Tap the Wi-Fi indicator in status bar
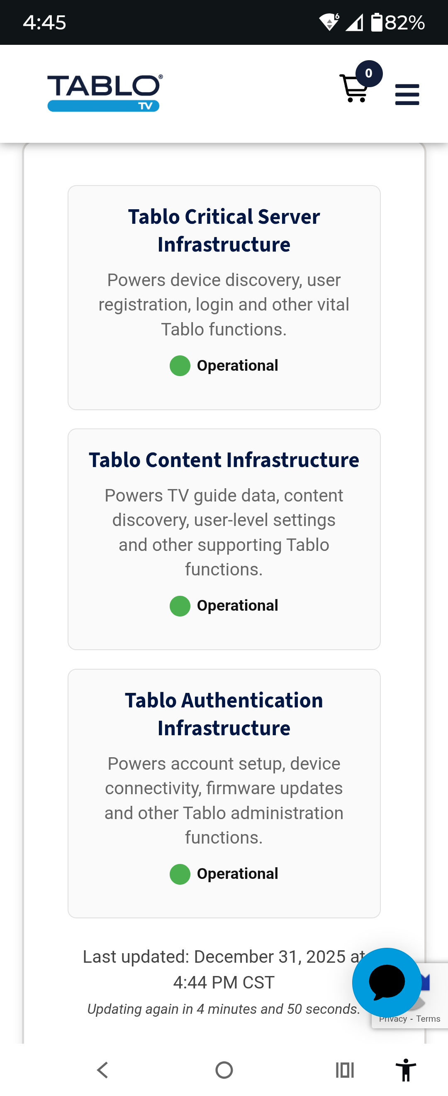448x1096 pixels. pos(329,22)
